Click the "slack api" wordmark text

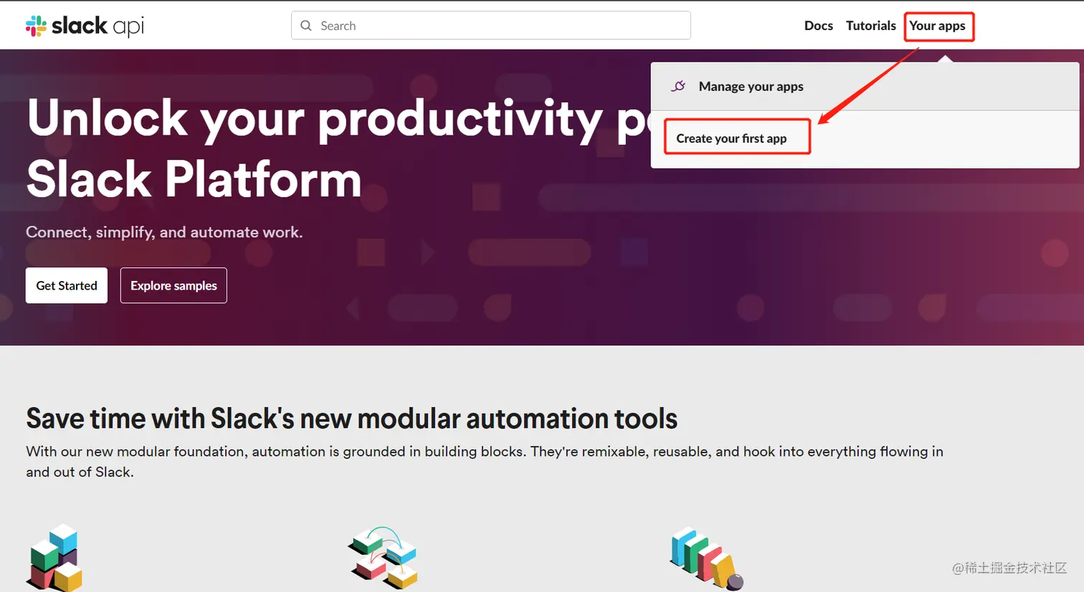(x=98, y=26)
